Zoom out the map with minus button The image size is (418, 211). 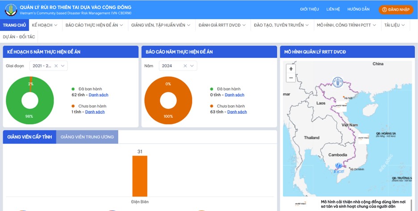(x=291, y=78)
